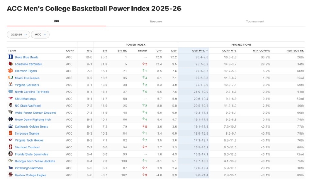This screenshot has width=319, height=179.
Task: Click the Clemson Tigers paw logo
Action: pos(10,71)
